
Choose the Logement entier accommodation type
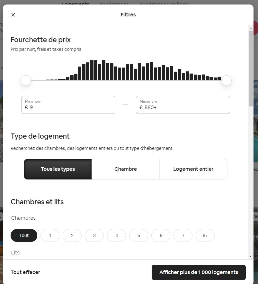click(x=193, y=169)
